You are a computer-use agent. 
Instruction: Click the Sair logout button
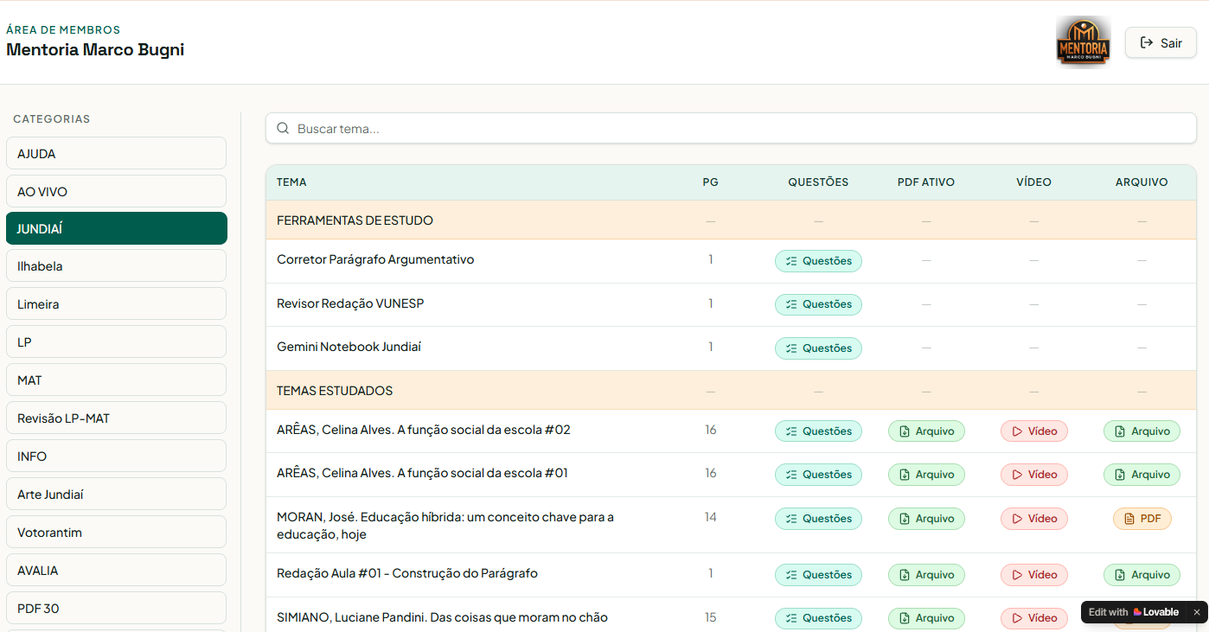[x=1161, y=42]
